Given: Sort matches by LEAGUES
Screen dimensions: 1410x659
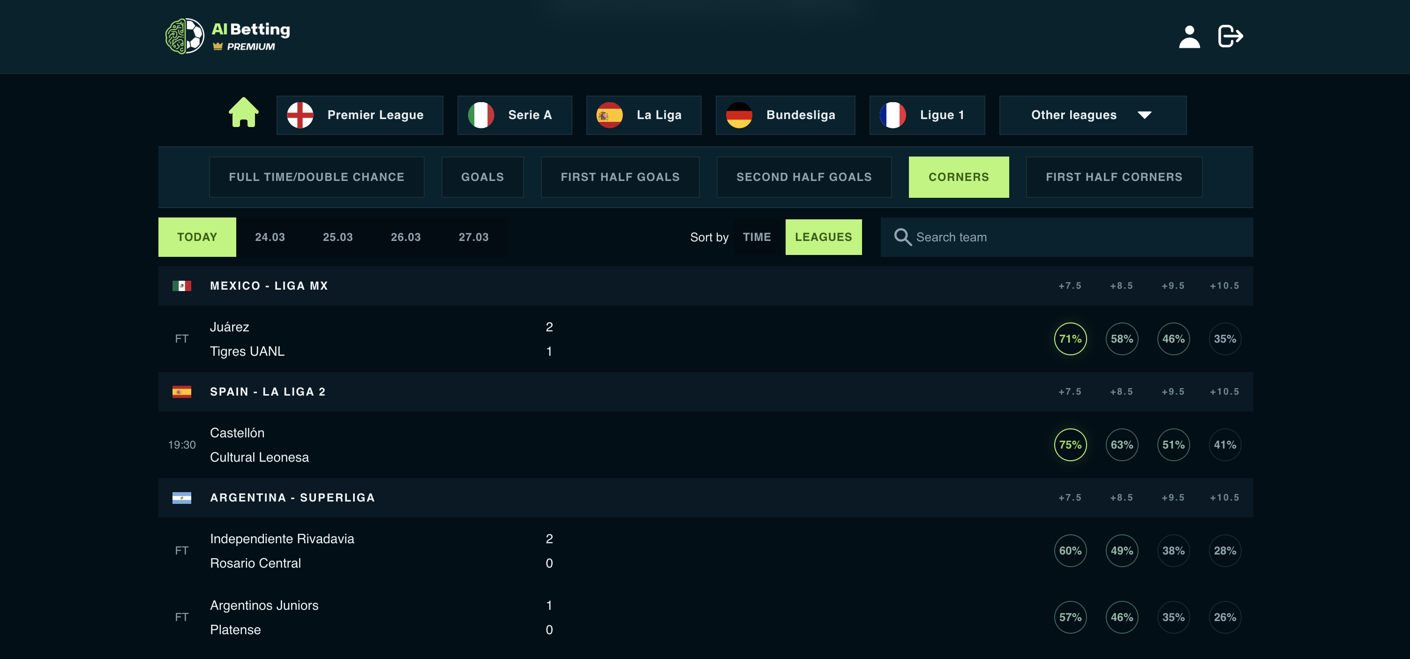Looking at the screenshot, I should click(823, 237).
